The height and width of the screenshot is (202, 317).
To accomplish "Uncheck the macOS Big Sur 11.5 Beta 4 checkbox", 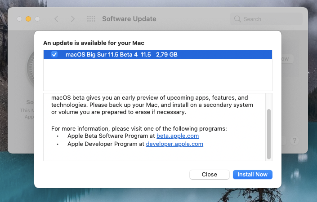I will [54, 54].
